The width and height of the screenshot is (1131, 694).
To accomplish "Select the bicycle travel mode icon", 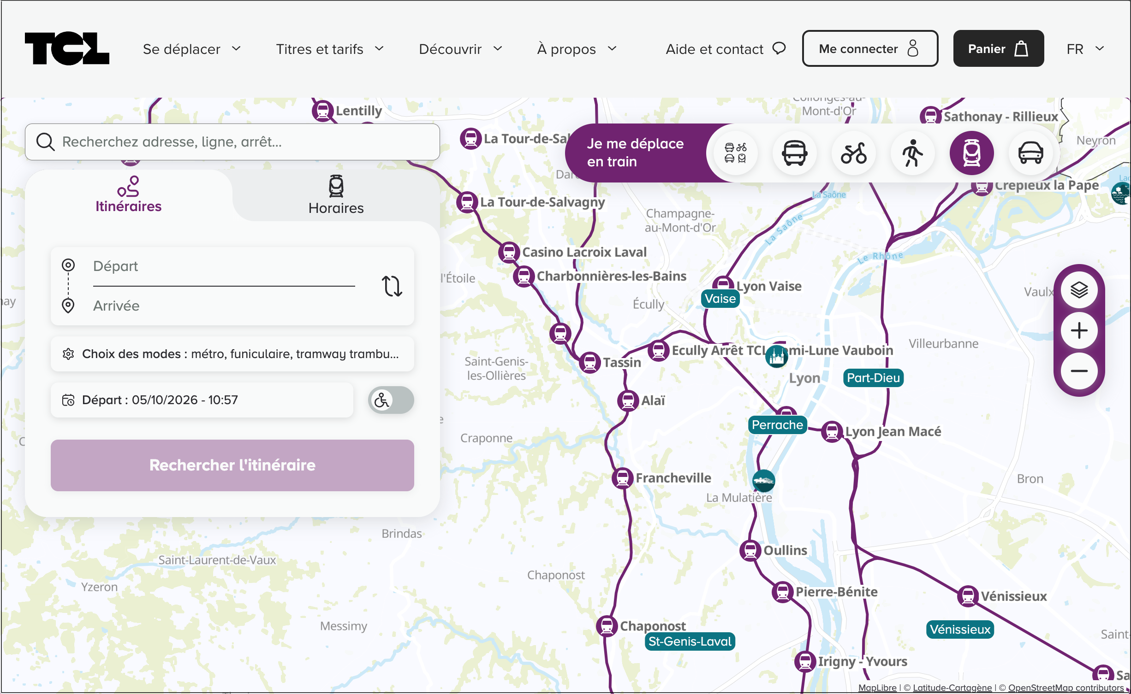I will 853,153.
